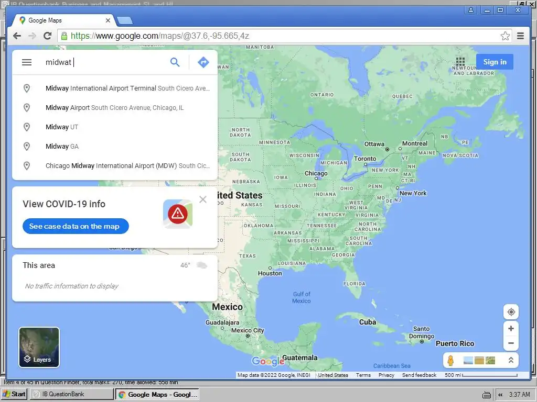The width and height of the screenshot is (537, 402).
Task: Click the padlock site security icon
Action: pyautogui.click(x=63, y=36)
